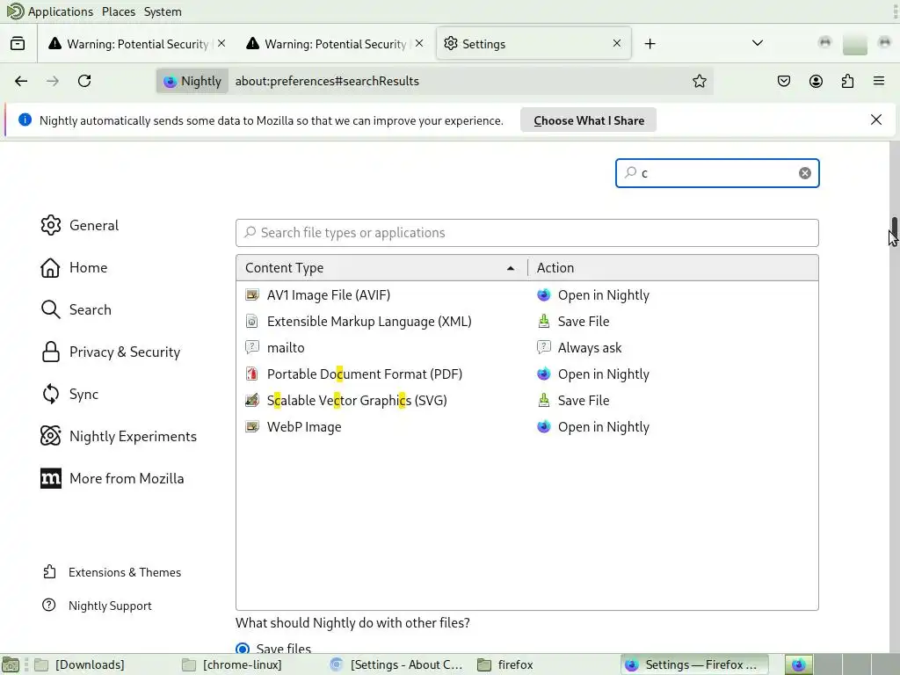Image resolution: width=900 pixels, height=675 pixels.
Task: Bookmark this page with the star icon
Action: (699, 81)
